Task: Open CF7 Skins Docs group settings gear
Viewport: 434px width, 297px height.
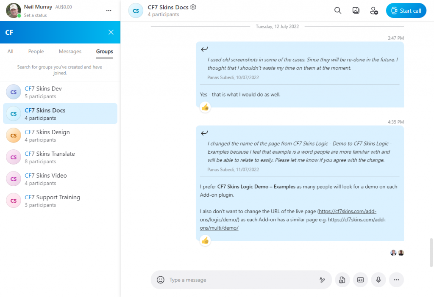Action: point(194,7)
